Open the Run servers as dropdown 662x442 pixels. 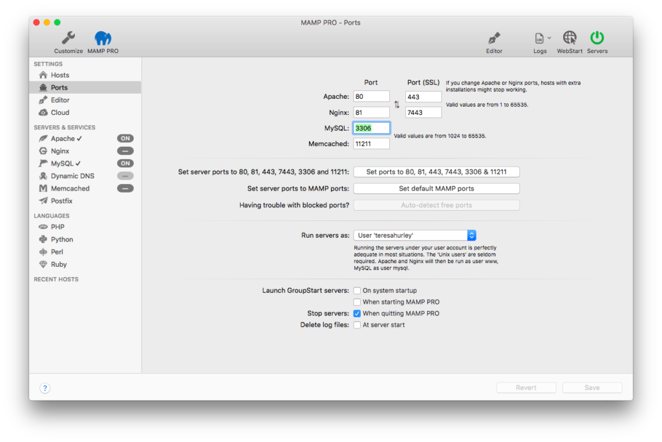tap(415, 235)
